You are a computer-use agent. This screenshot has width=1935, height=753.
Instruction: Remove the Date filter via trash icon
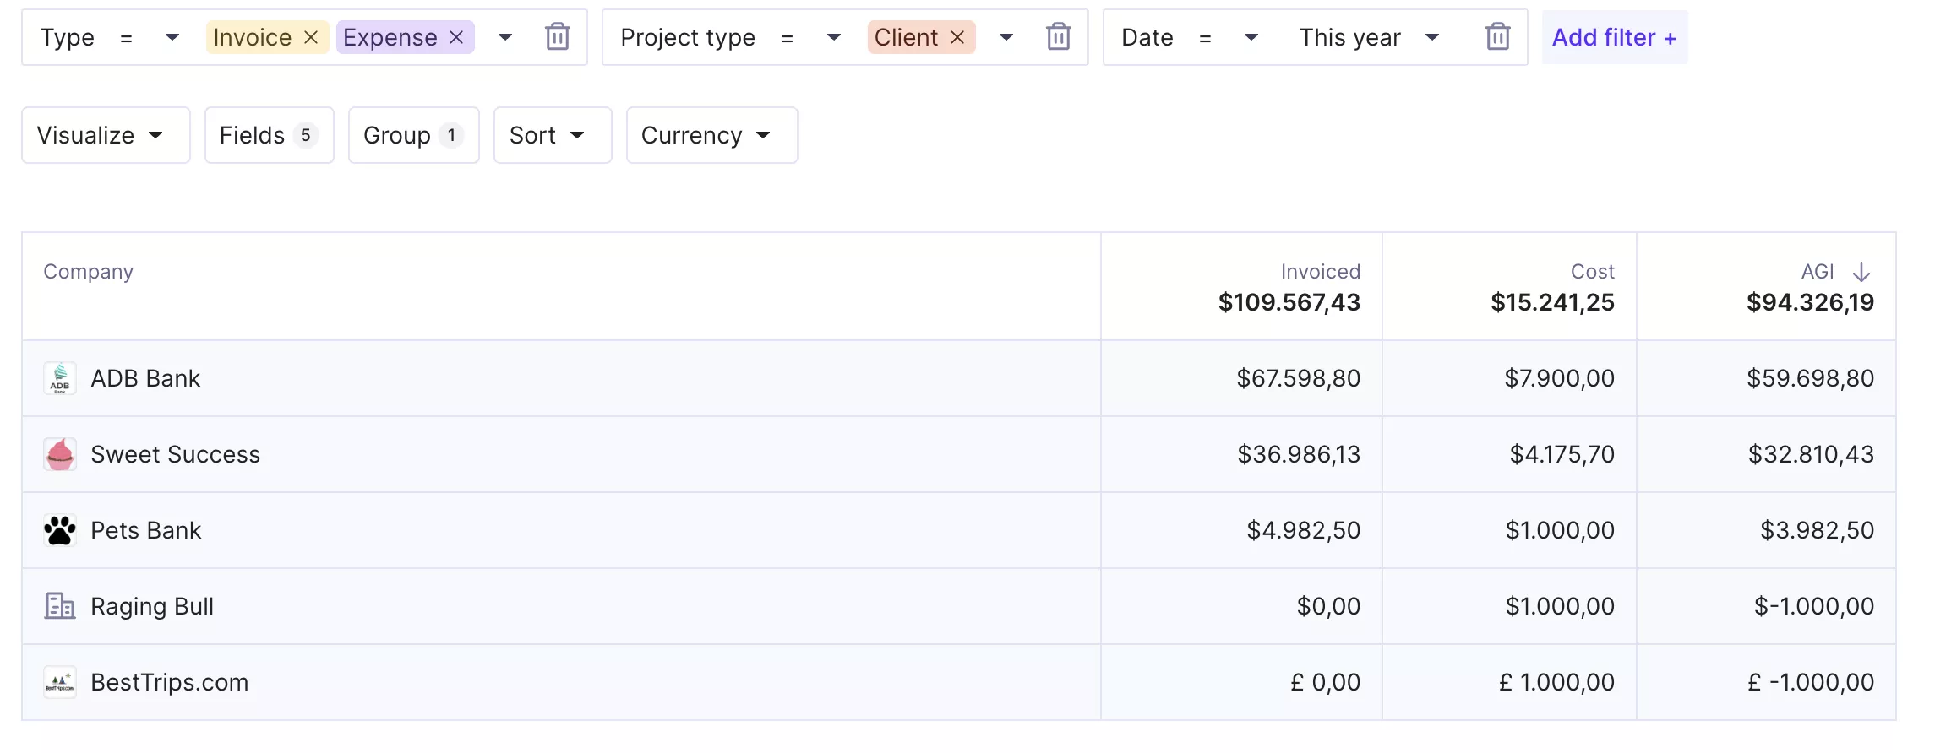click(1497, 37)
